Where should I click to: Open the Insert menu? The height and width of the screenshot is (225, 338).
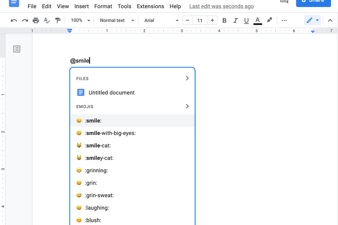tap(82, 6)
